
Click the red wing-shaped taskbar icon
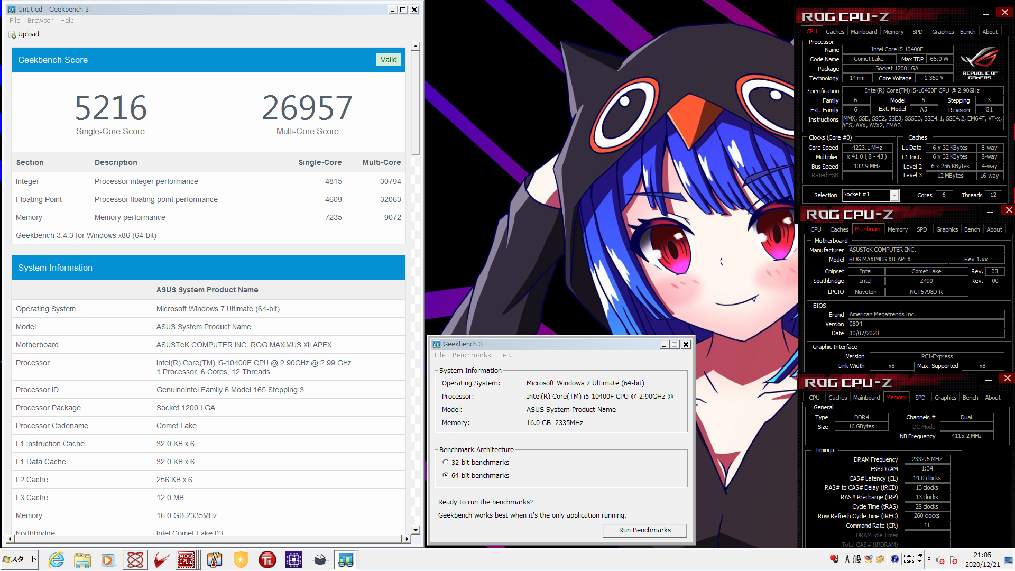click(161, 560)
